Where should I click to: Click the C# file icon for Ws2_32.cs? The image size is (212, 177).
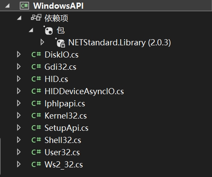point(36,164)
